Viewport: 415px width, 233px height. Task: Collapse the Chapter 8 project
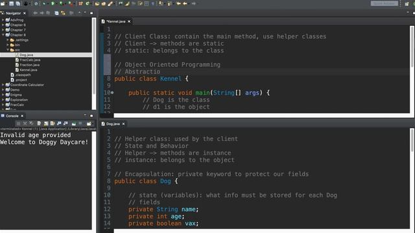pos(3,35)
